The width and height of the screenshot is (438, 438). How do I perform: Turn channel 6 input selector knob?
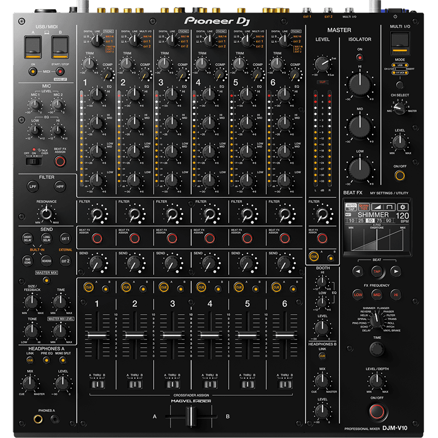pos(284,41)
